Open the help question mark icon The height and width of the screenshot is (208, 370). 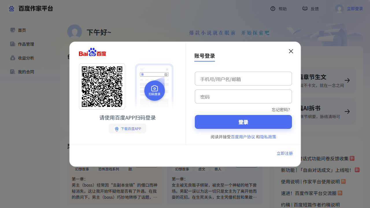point(273,9)
